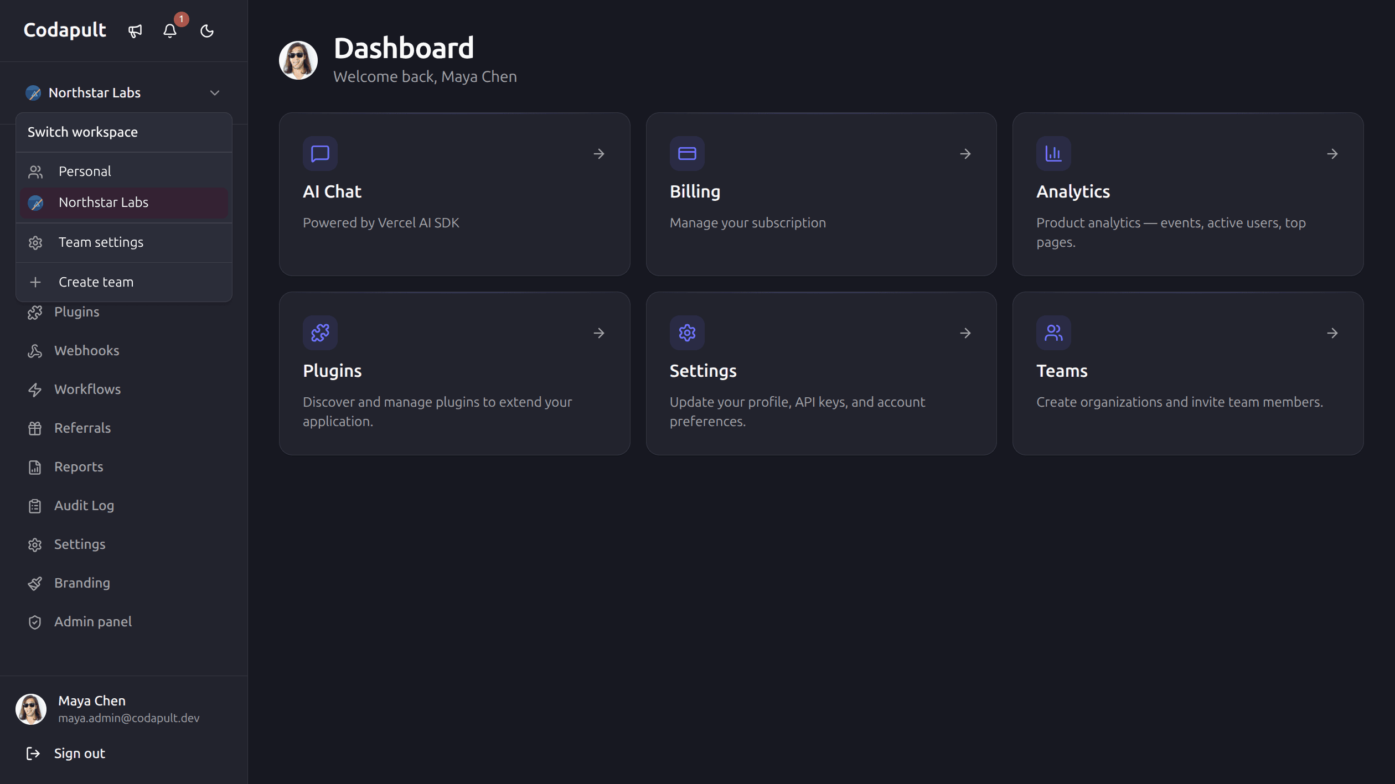
Task: Open the Teams dashboard card
Action: 1188,373
